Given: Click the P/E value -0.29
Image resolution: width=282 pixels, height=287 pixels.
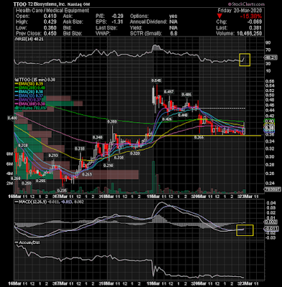Looking at the screenshot, I should [x=118, y=17].
